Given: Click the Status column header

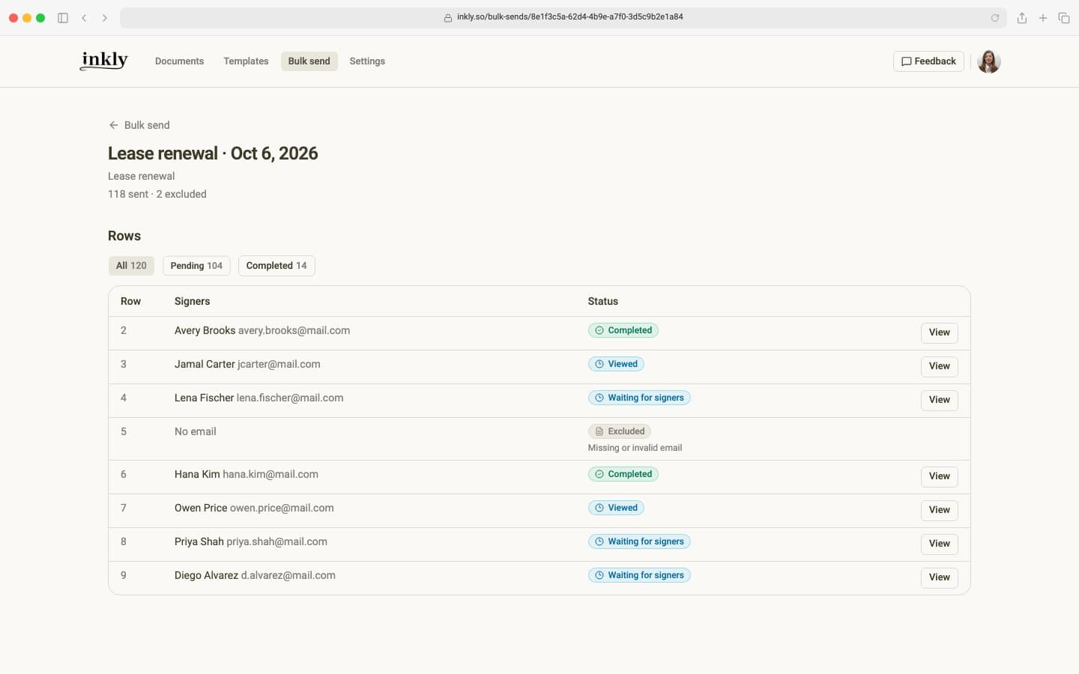Looking at the screenshot, I should 603,301.
